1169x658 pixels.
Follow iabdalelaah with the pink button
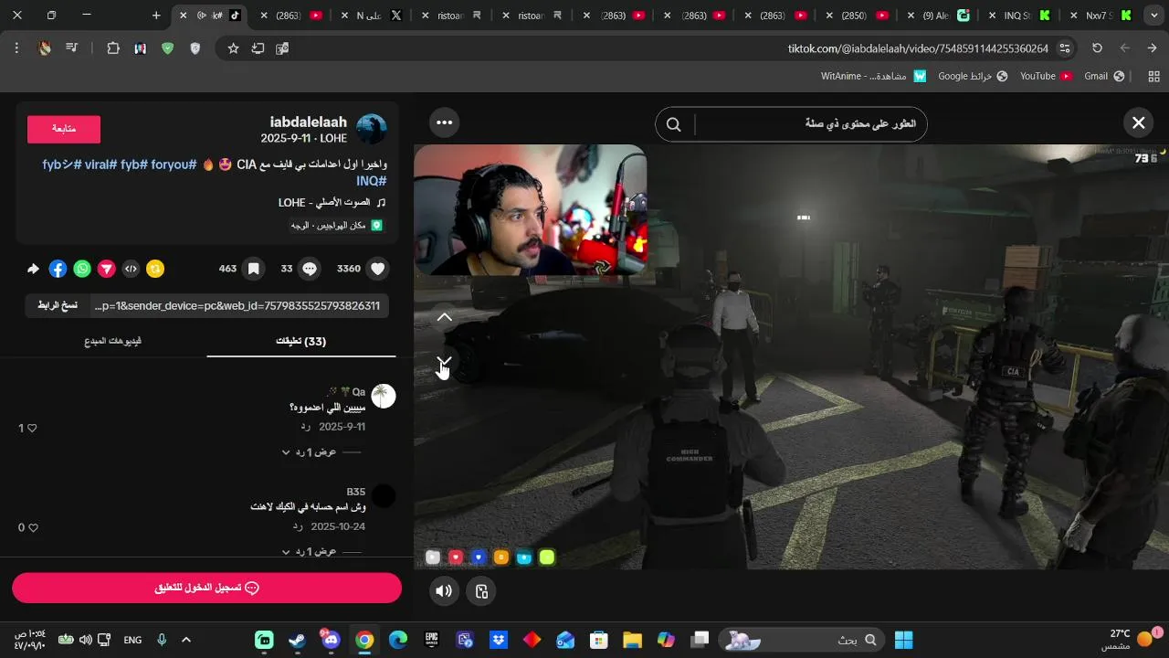coord(64,129)
